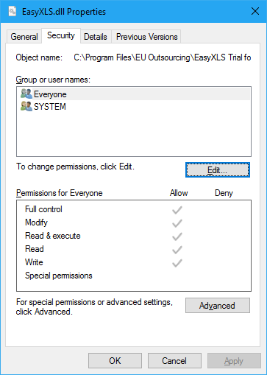Open the Previous Versions tab

146,37
